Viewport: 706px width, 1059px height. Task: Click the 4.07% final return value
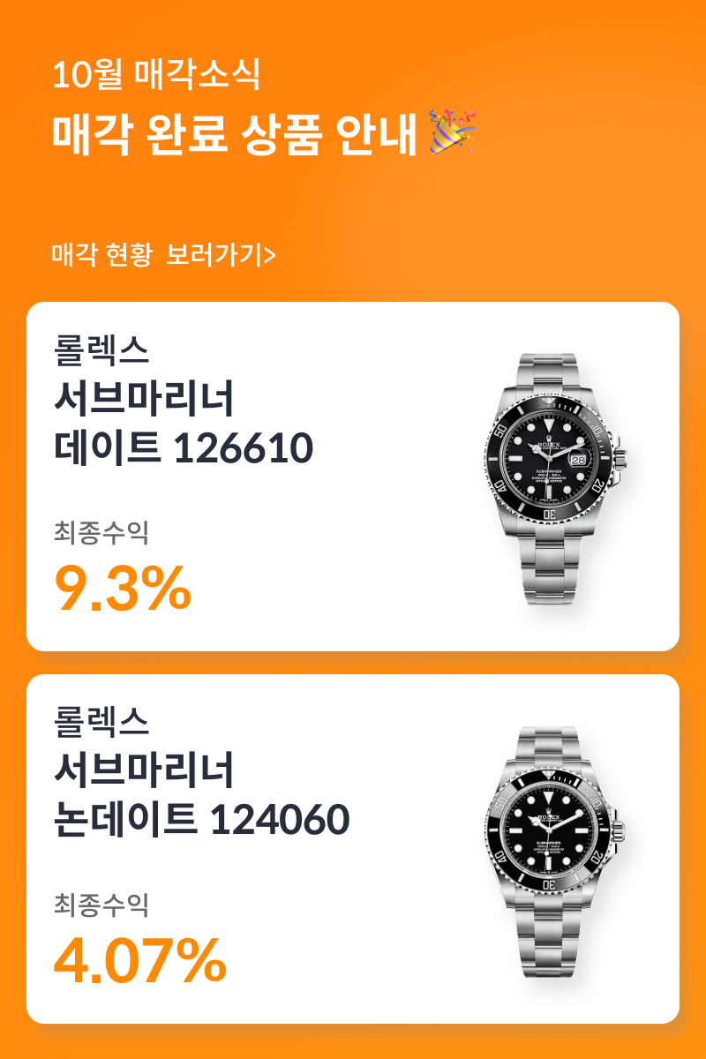pos(139,961)
